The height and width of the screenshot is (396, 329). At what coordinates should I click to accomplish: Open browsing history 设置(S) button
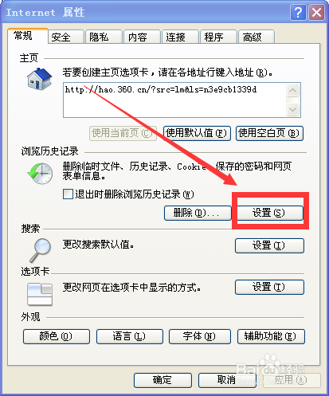pos(269,213)
